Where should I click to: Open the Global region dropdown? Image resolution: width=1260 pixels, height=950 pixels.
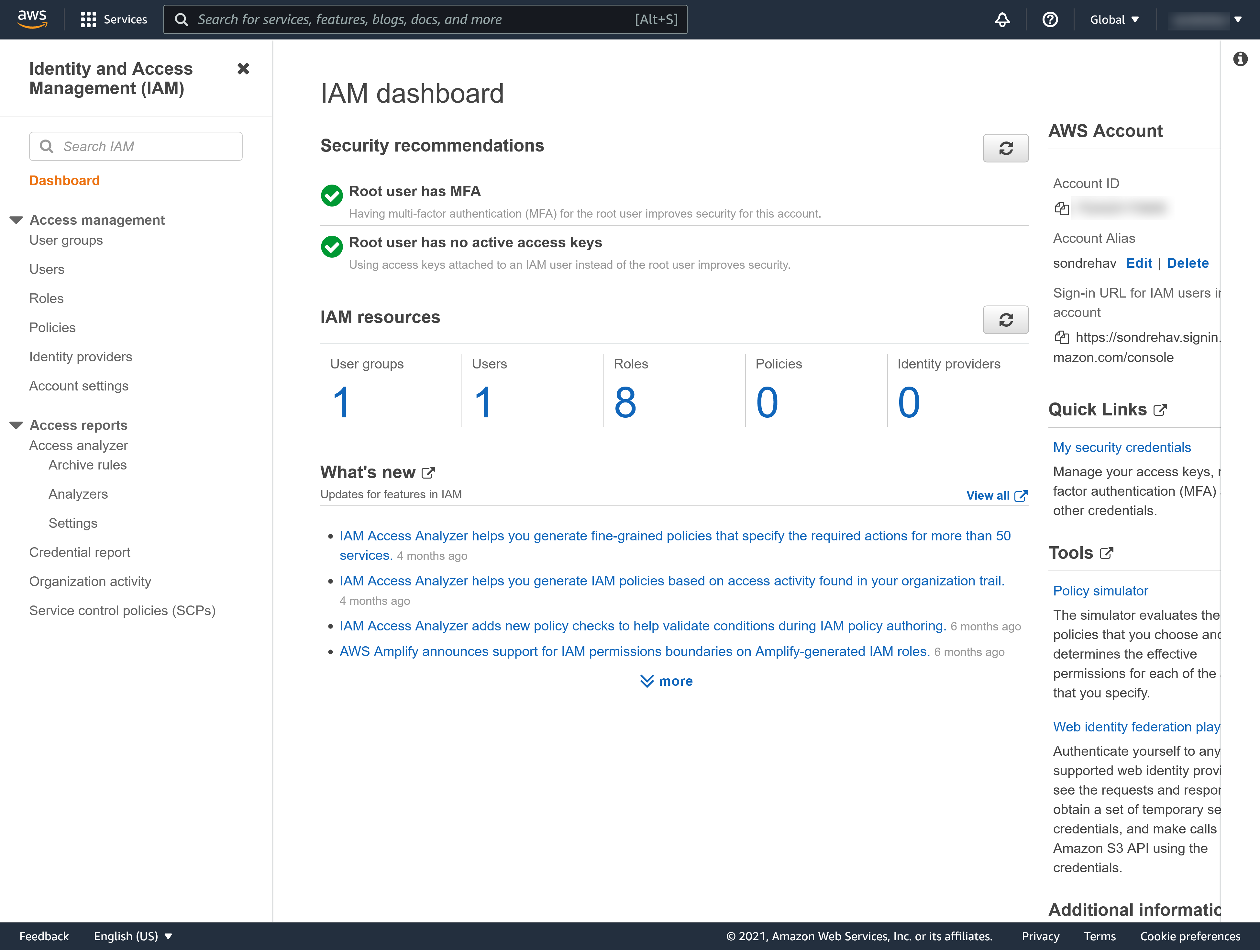(x=1114, y=19)
